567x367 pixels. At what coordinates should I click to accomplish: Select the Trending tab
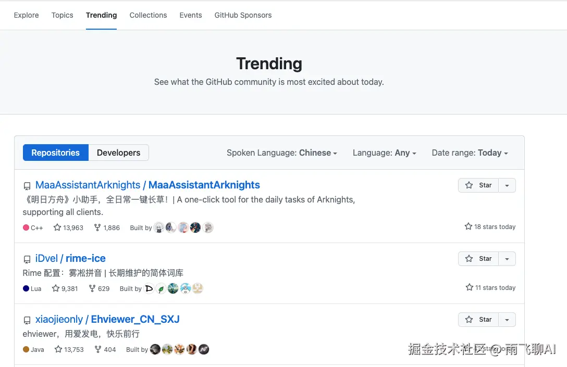click(101, 15)
